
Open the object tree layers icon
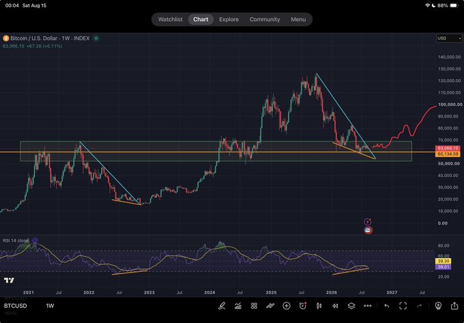351,306
